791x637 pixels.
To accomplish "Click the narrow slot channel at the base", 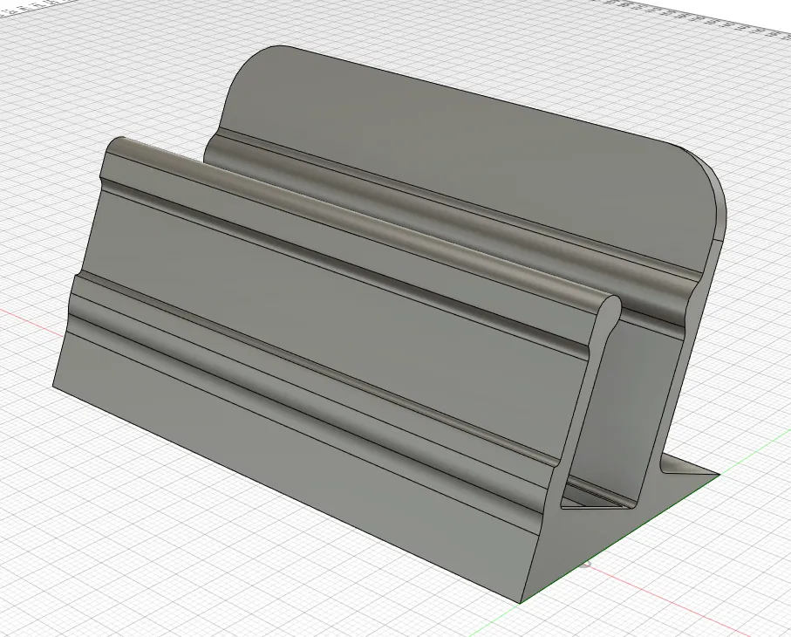I will tap(596, 497).
